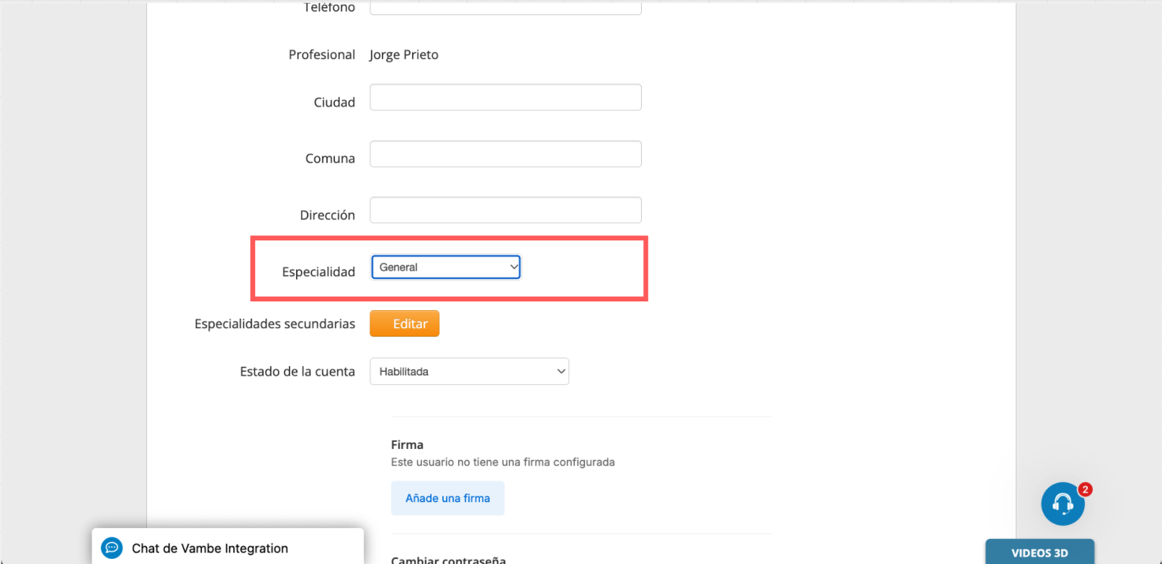Click the Especialidades secundarias label
The width and height of the screenshot is (1162, 564).
click(274, 324)
